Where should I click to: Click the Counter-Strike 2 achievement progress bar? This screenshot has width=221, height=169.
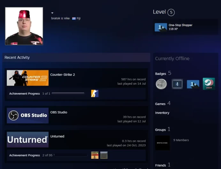point(68,93)
